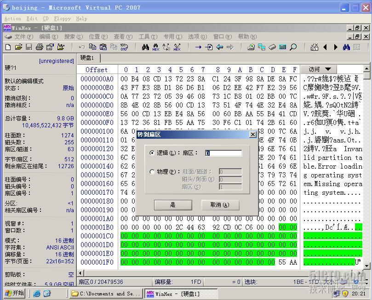
Task: Close the 转到扇区 dialog
Action: (x=253, y=135)
